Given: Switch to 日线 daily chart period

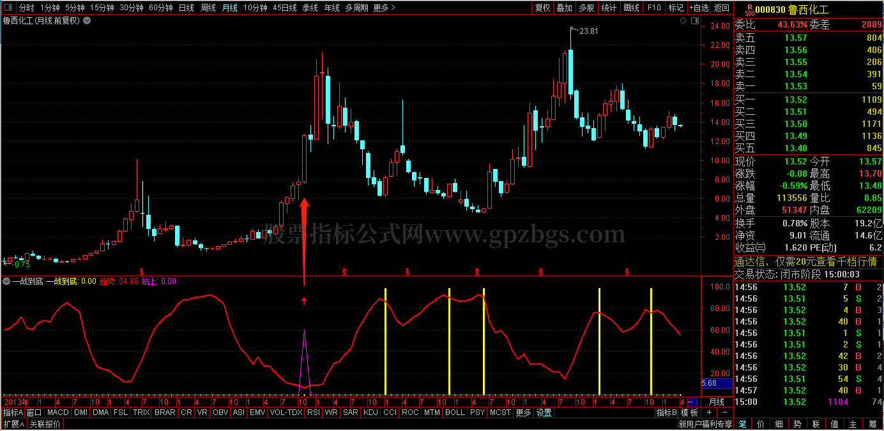Looking at the screenshot, I should 187,8.
